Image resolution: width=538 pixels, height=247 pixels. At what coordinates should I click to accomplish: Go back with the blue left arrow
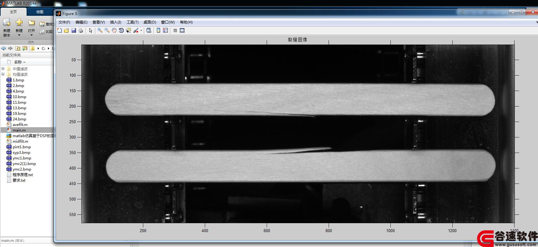click(x=3, y=48)
